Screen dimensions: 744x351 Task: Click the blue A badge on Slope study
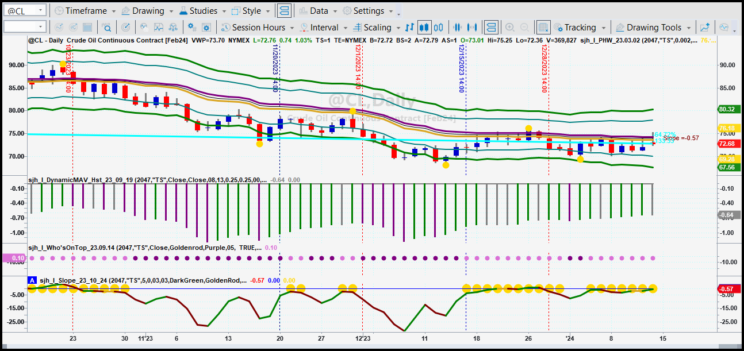[x=32, y=280]
